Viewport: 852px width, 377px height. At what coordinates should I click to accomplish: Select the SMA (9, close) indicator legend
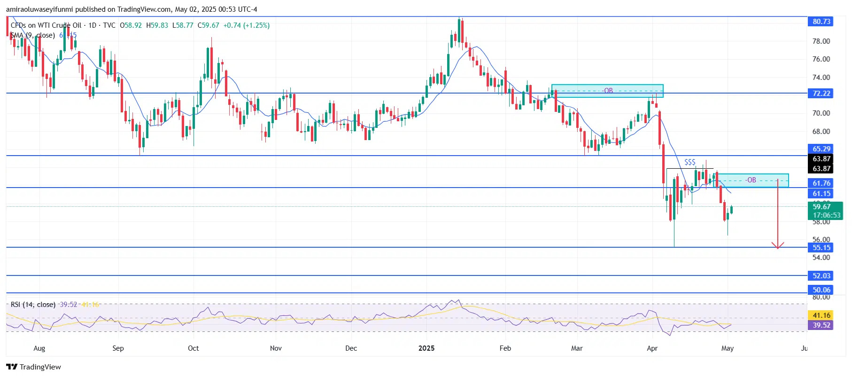point(32,35)
